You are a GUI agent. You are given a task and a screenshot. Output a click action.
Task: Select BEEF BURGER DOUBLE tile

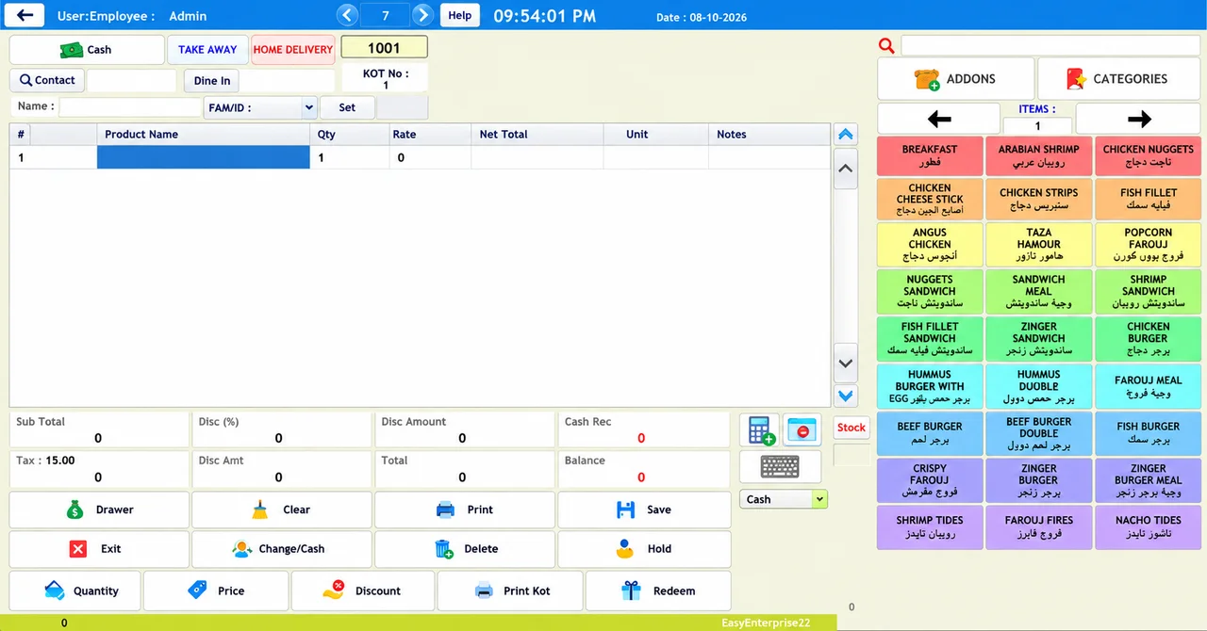click(x=1039, y=433)
